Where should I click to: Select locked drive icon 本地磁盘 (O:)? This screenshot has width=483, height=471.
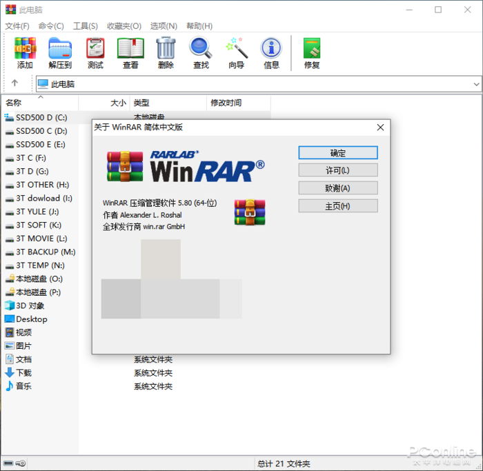[10, 279]
